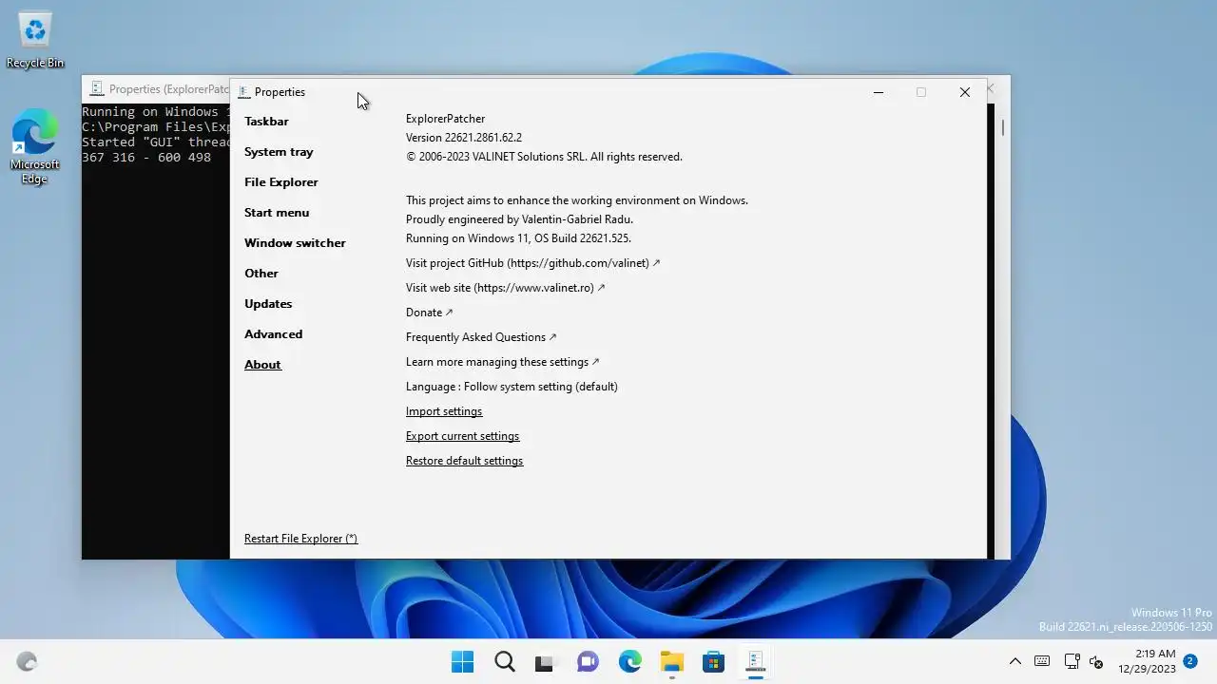Open Microsoft Store from the taskbar
This screenshot has height=684, width=1217.
[x=713, y=662]
